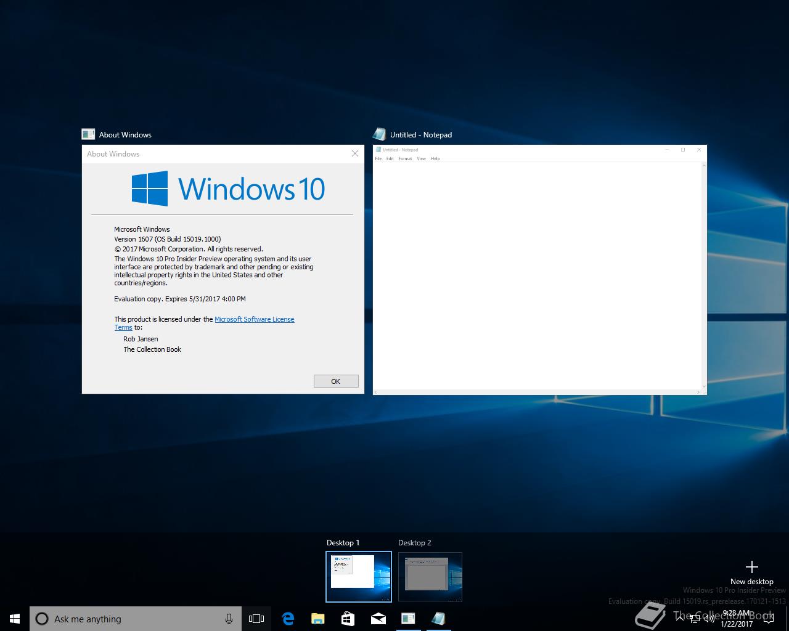Viewport: 789px width, 631px height.
Task: Open the Format menu in Notepad
Action: [405, 159]
